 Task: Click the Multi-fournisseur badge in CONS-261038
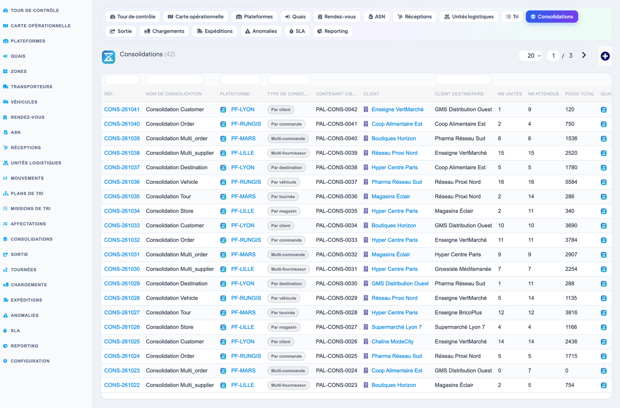pyautogui.click(x=288, y=153)
